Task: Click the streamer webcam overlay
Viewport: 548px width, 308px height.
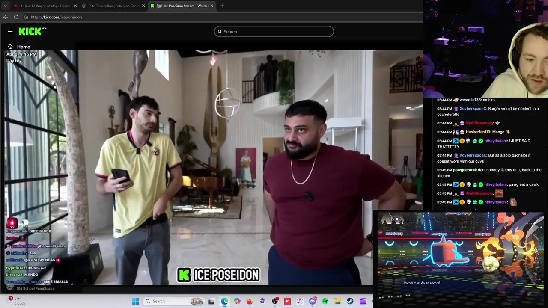Action: 485,49
